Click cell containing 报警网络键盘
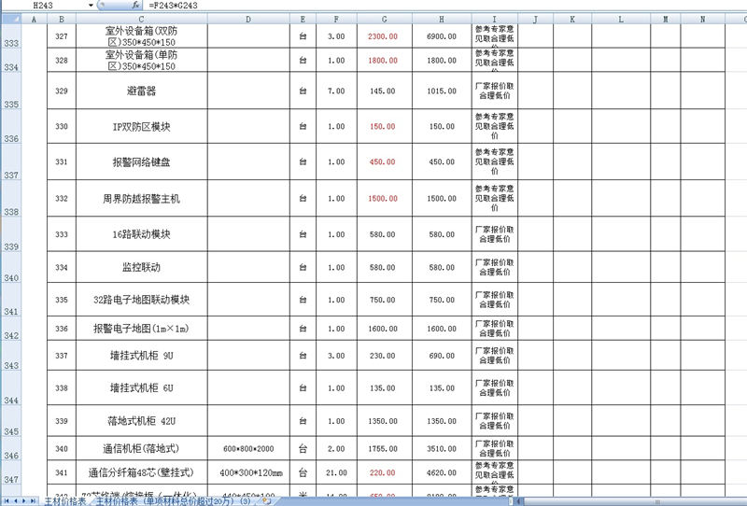The image size is (747, 506). 142,162
